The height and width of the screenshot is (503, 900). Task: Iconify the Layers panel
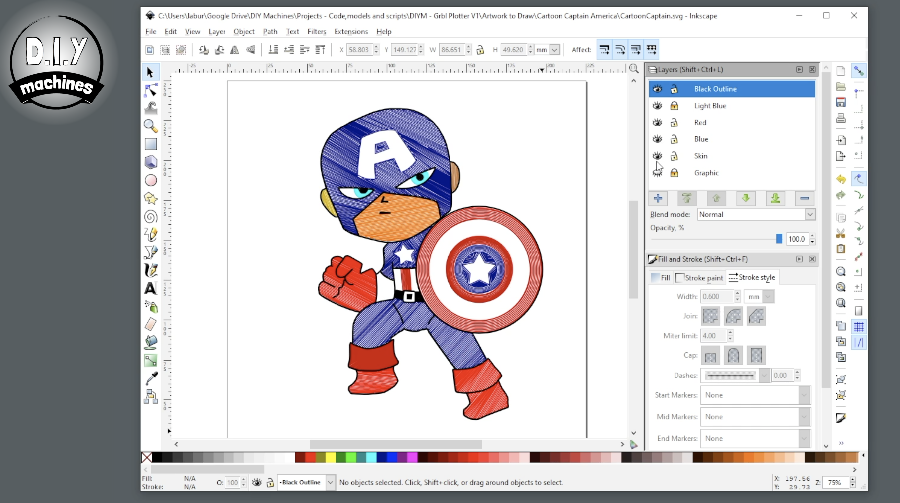click(799, 70)
